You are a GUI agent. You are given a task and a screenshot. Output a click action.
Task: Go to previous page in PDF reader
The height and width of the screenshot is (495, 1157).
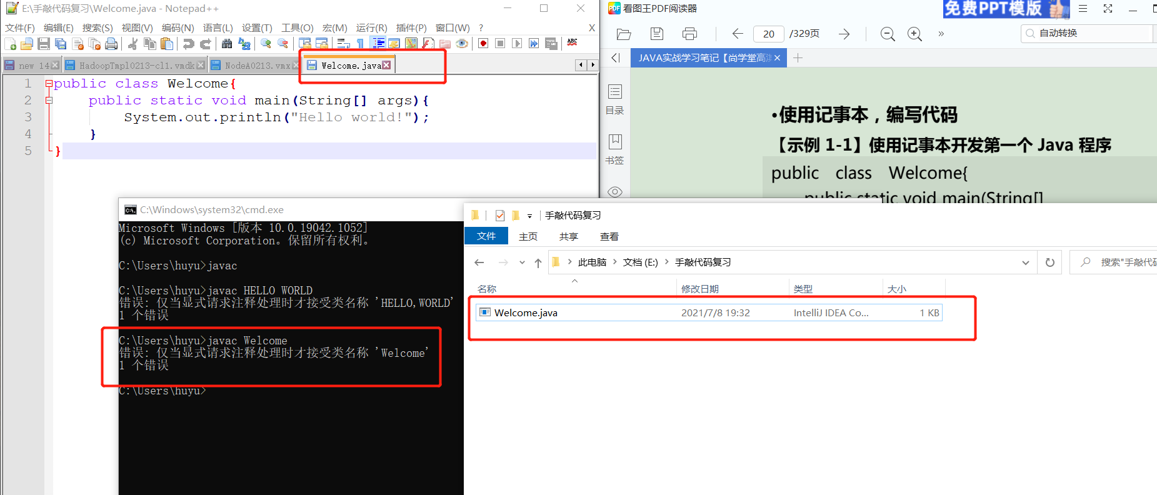(x=738, y=34)
